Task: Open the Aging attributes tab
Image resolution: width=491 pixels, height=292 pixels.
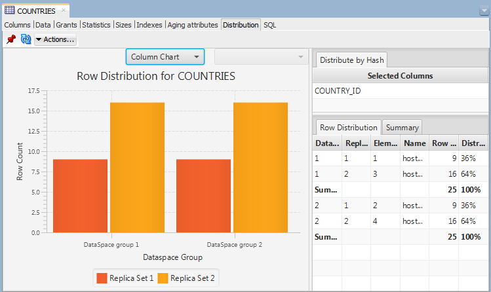Action: pyautogui.click(x=193, y=25)
